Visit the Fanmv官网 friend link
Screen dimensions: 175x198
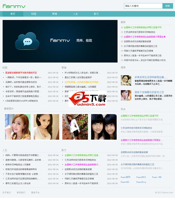click(x=125, y=177)
